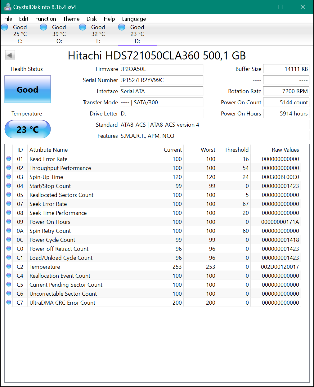Screen dimensions: 314x387
Task: Click the Power On Hours value 5914 hours
Action: coord(286,114)
